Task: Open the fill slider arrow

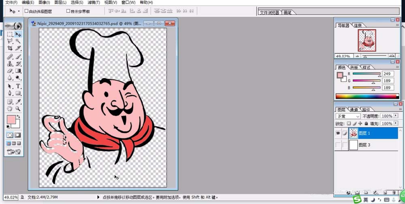Action: (396, 123)
